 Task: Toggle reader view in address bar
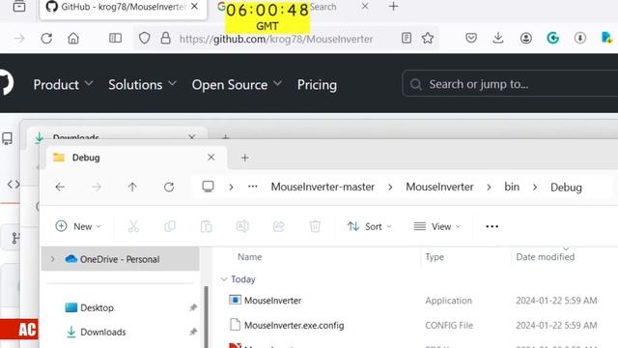click(407, 38)
